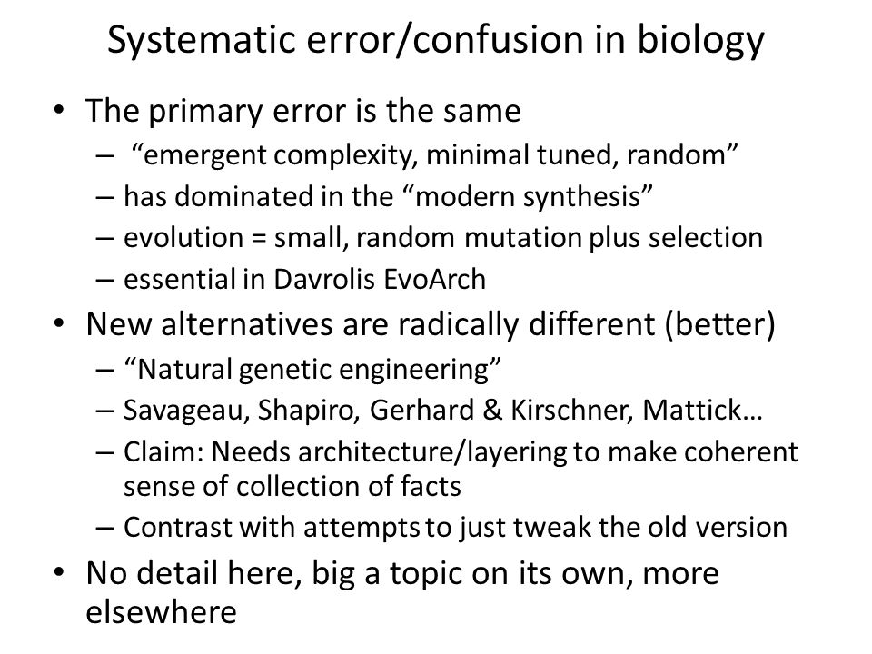The height and width of the screenshot is (654, 872).
Task: Click the 'sense of collection of facts' text
Action: [292, 487]
